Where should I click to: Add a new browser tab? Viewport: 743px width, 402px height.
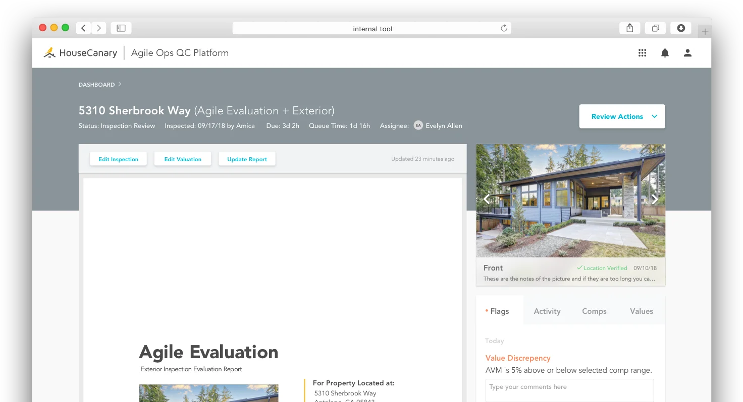click(705, 32)
